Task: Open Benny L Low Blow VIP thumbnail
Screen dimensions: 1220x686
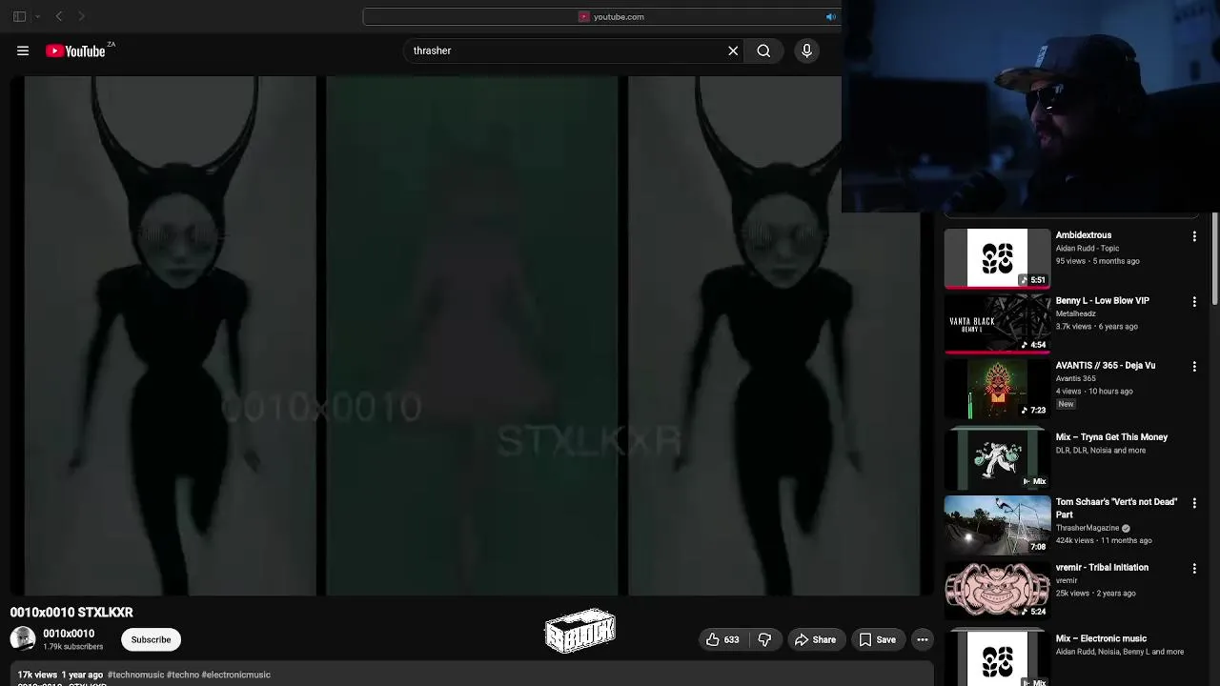Action: coord(997,323)
